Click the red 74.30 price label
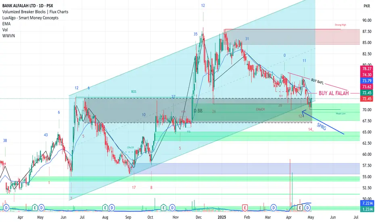The width and height of the screenshot is (376, 222). point(367,75)
